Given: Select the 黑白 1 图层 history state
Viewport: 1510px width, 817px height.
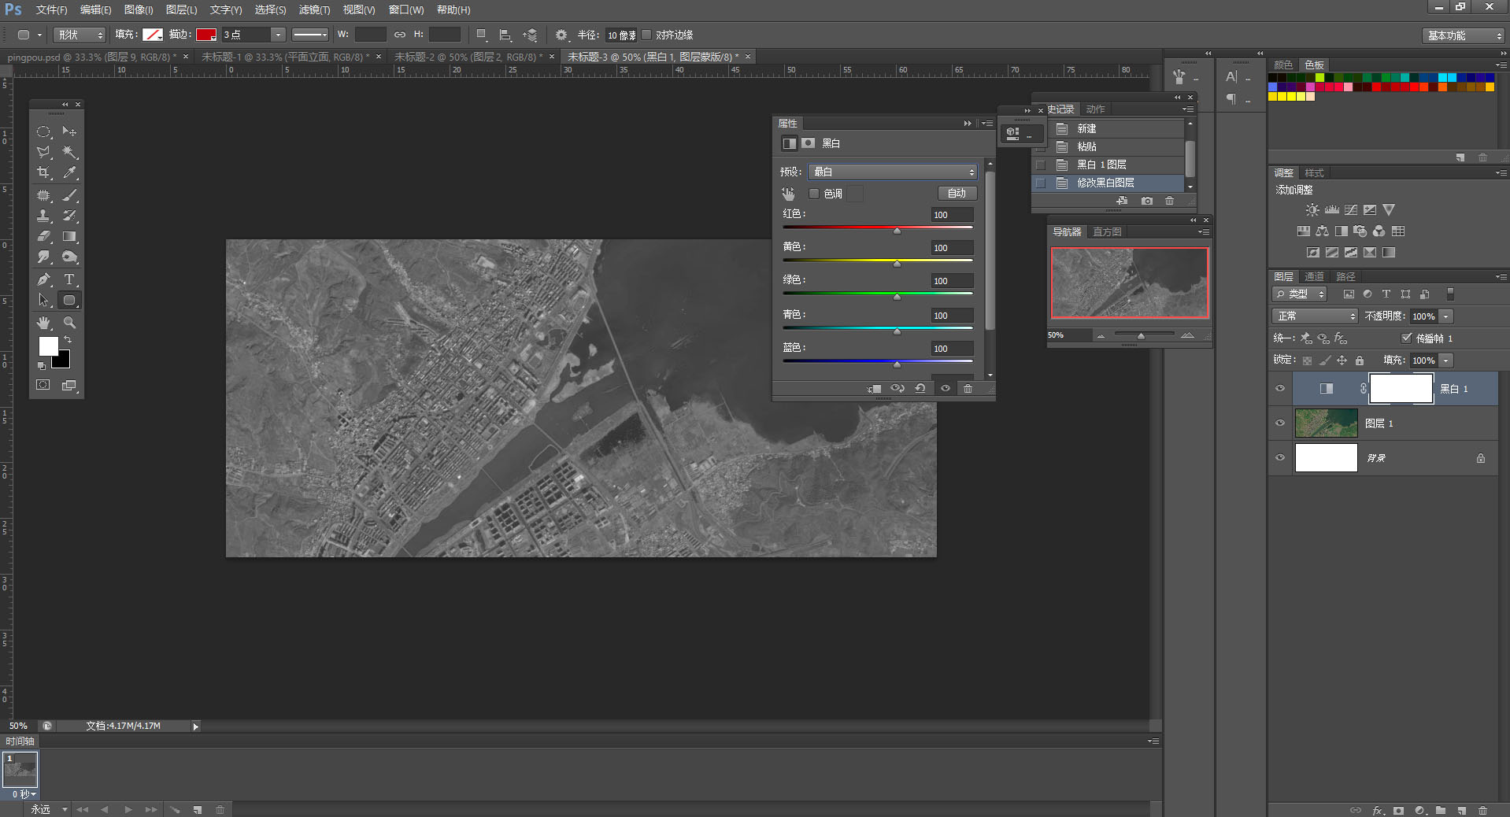Looking at the screenshot, I should coord(1101,165).
